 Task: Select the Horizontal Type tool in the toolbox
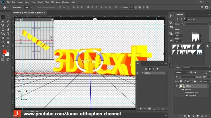point(8,34)
